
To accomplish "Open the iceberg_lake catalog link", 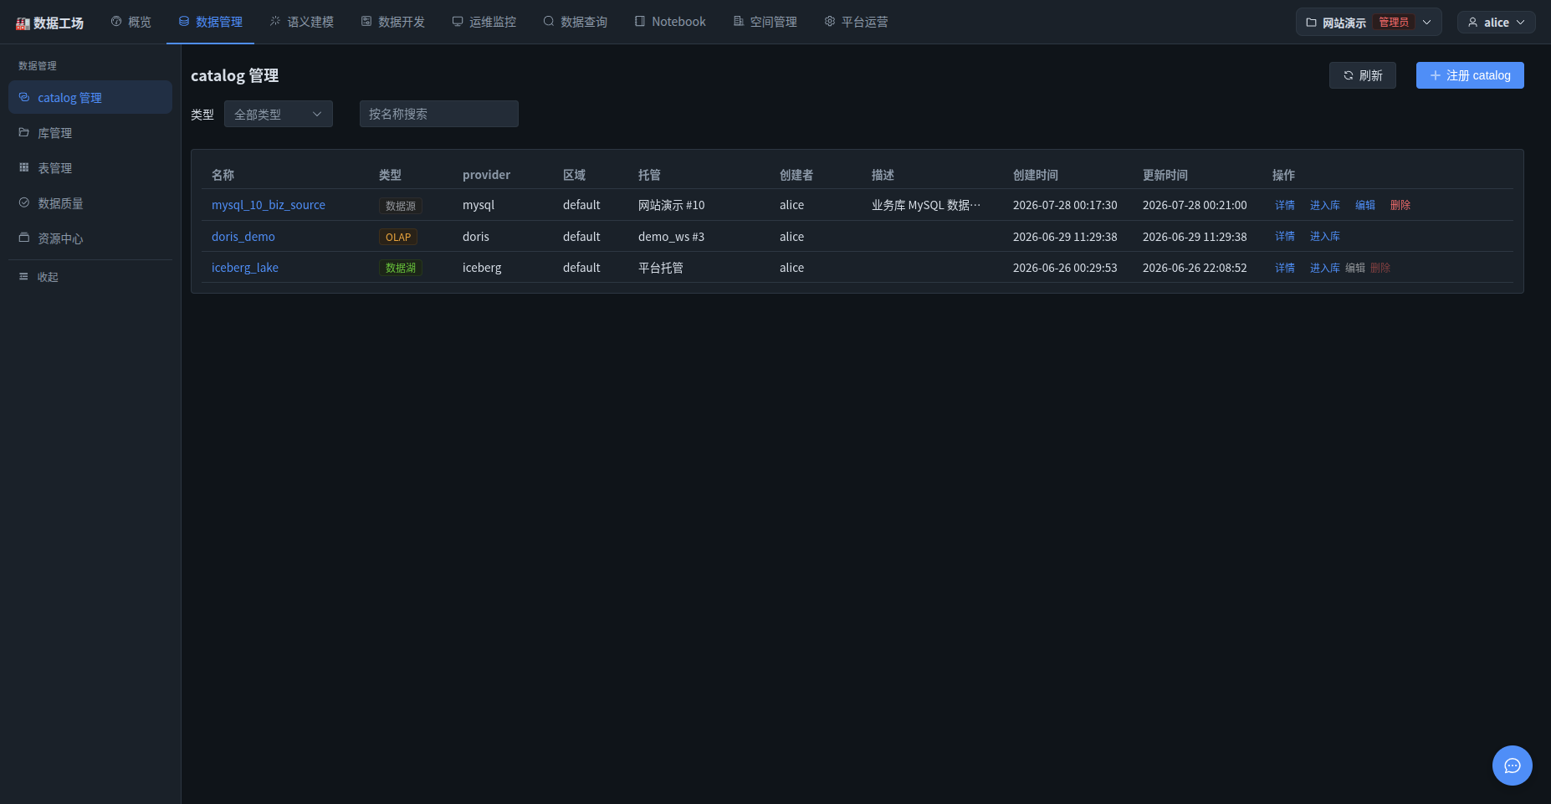I will (x=245, y=268).
